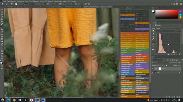This screenshot has width=183, height=102.
Task: Clip adjustment to layer below icon
Action: click(169, 54)
